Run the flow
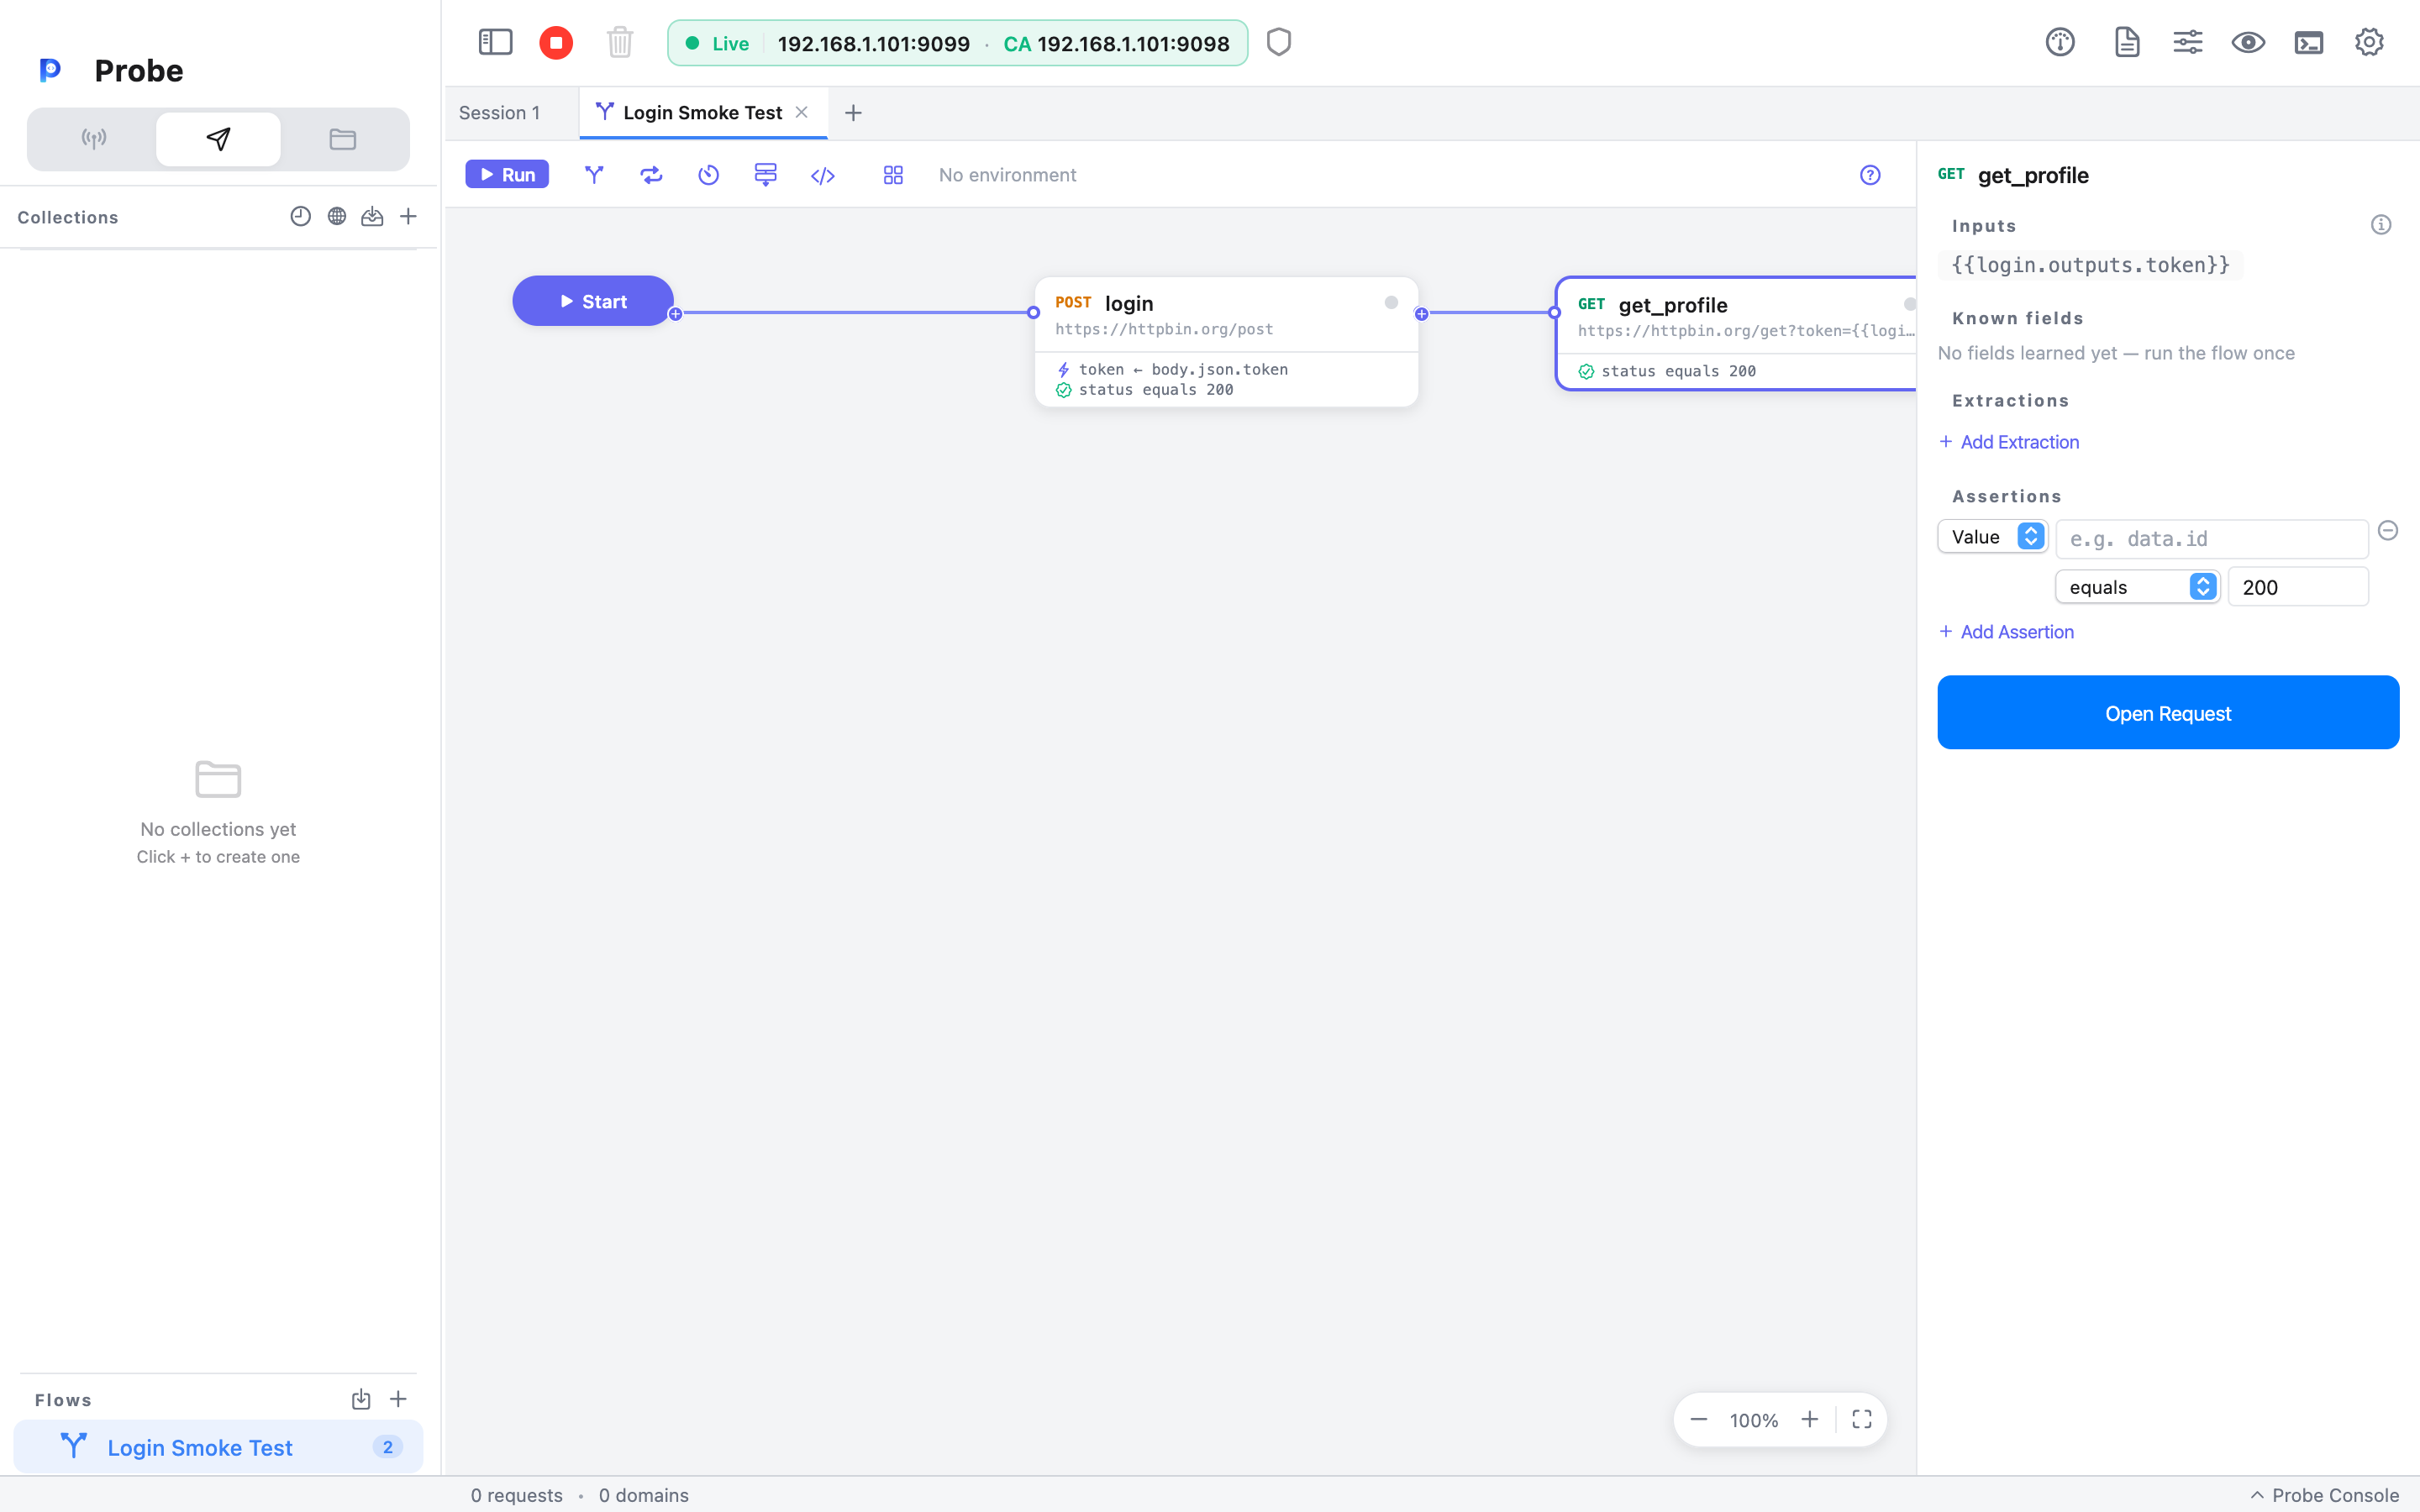2420x1512 pixels. [507, 175]
